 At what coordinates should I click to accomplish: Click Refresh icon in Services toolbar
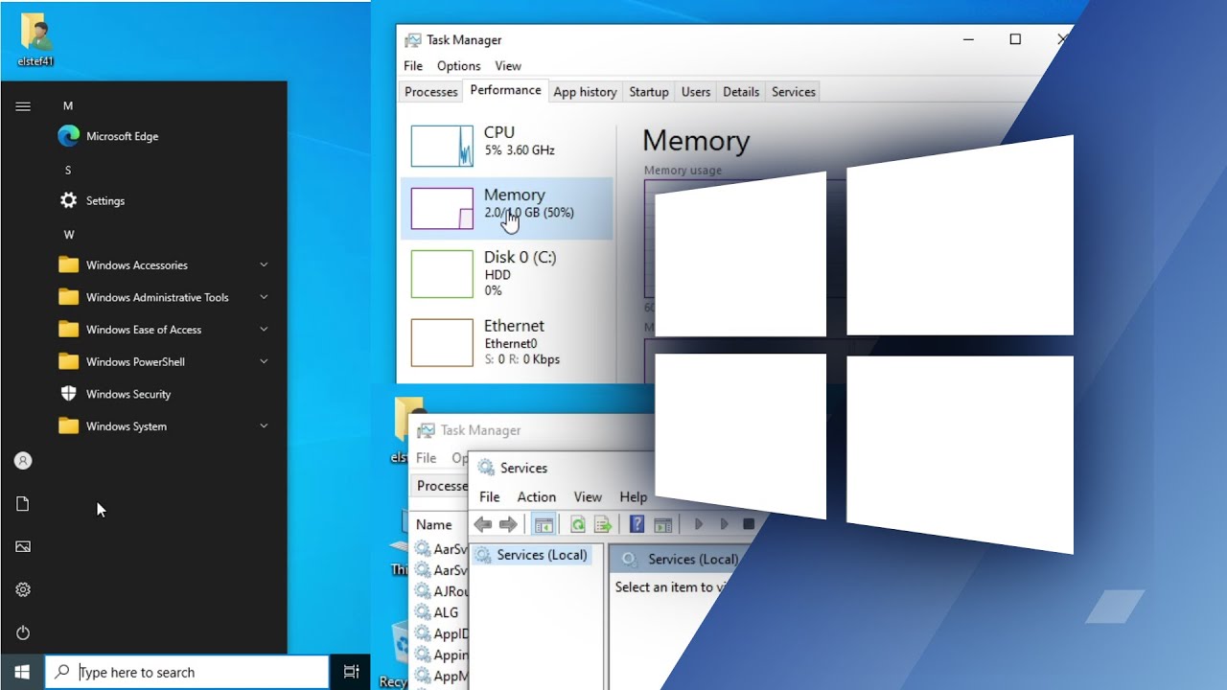(578, 524)
